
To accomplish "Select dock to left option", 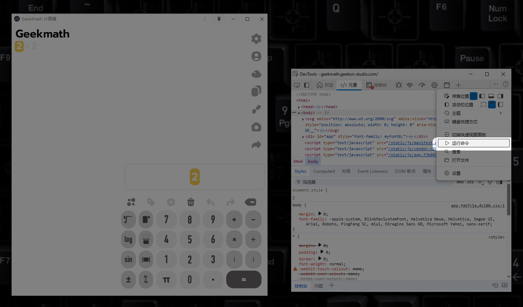I will point(482,96).
